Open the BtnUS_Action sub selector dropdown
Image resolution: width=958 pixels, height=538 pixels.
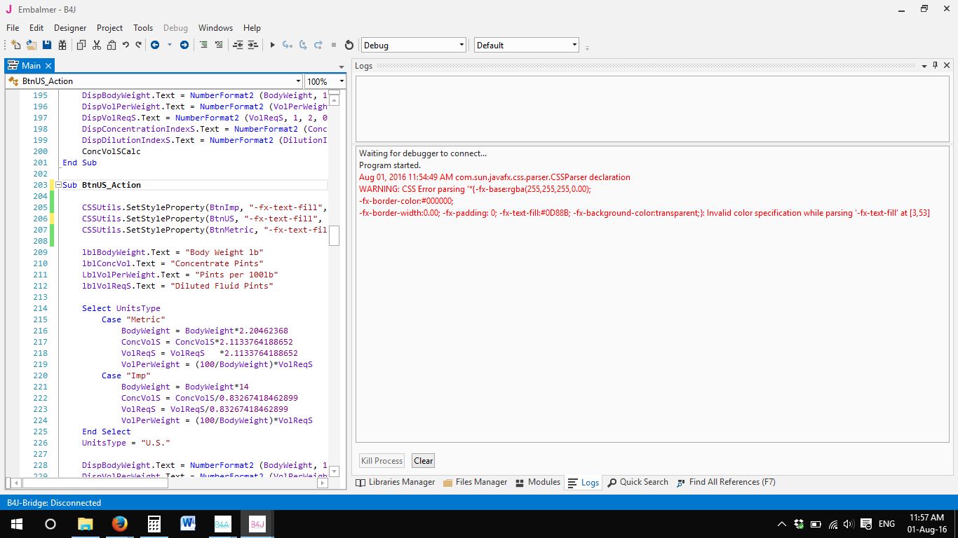tap(298, 81)
